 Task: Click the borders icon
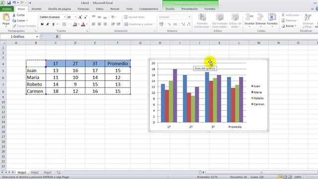64,24
